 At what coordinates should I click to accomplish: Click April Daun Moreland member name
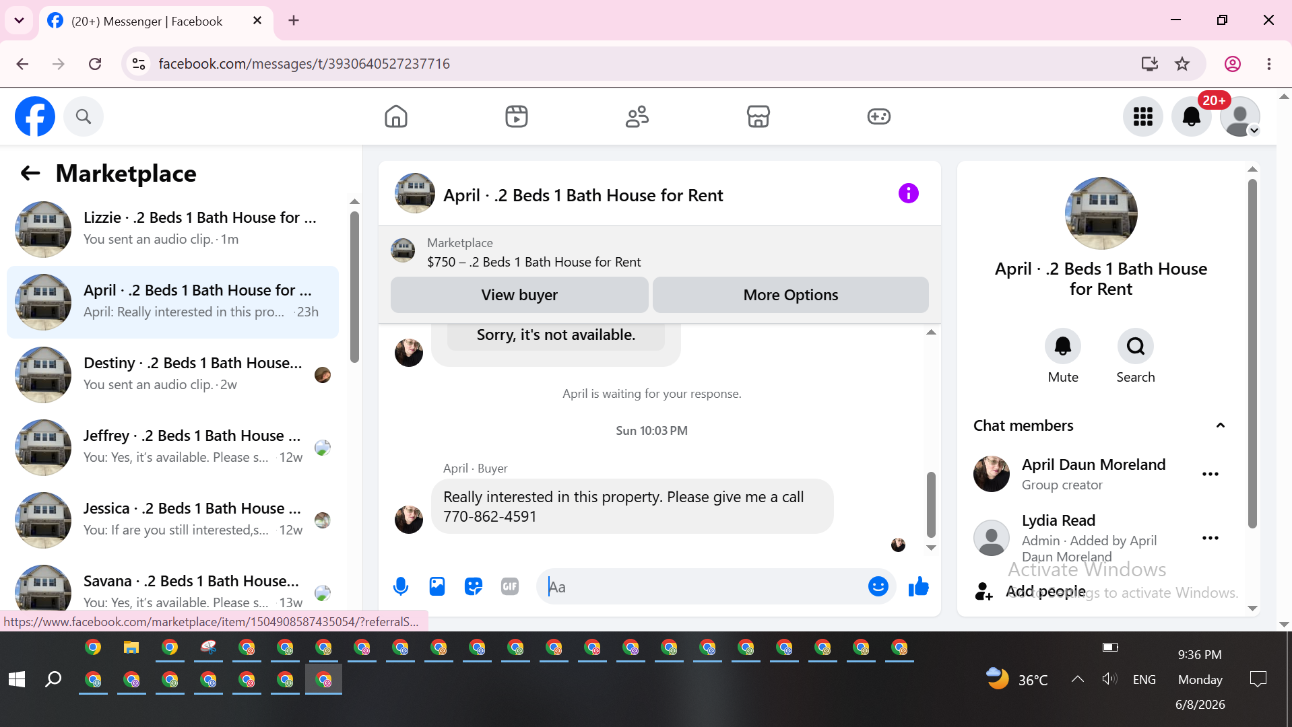click(1093, 464)
